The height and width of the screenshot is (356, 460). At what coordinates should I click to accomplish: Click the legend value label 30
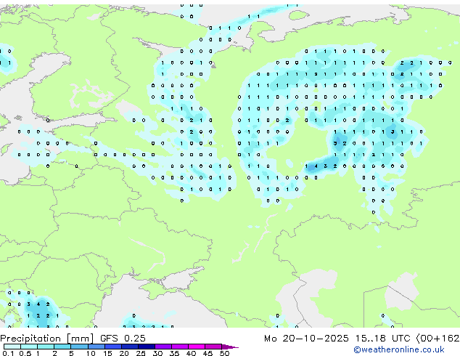157,353
